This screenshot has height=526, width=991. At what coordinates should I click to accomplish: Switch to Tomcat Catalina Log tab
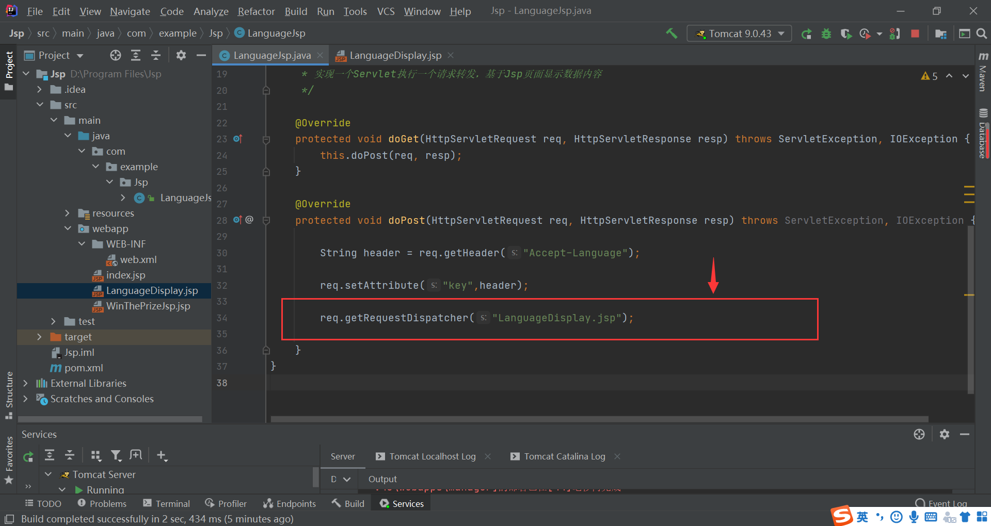(564, 456)
